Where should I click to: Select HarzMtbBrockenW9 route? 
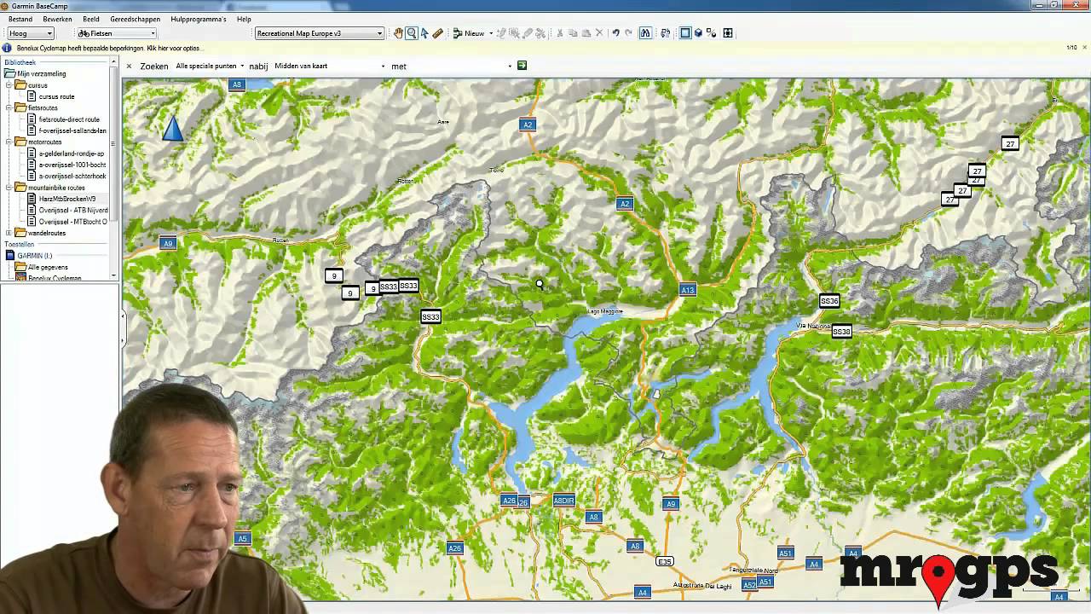click(67, 199)
